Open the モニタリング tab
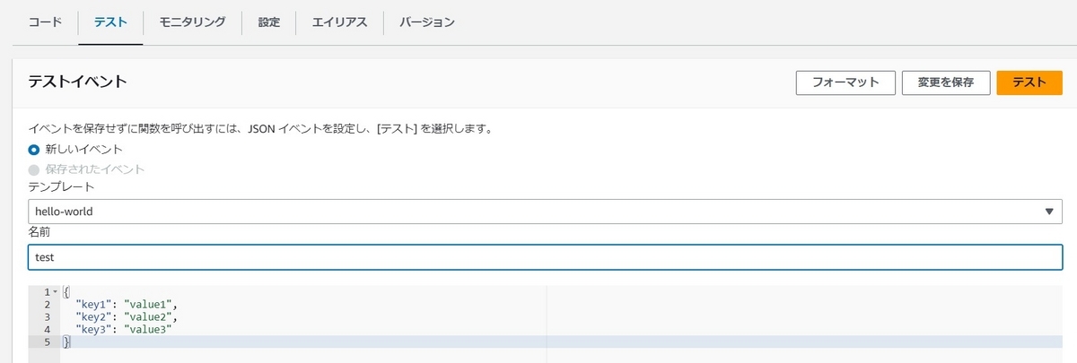This screenshot has height=363, width=1077. 192,22
